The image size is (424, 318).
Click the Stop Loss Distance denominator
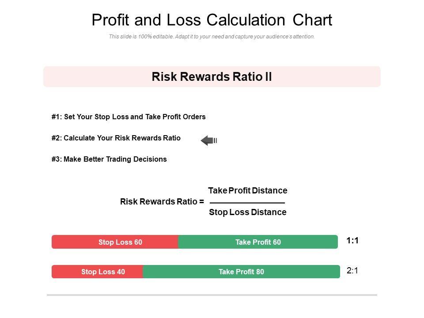click(247, 212)
